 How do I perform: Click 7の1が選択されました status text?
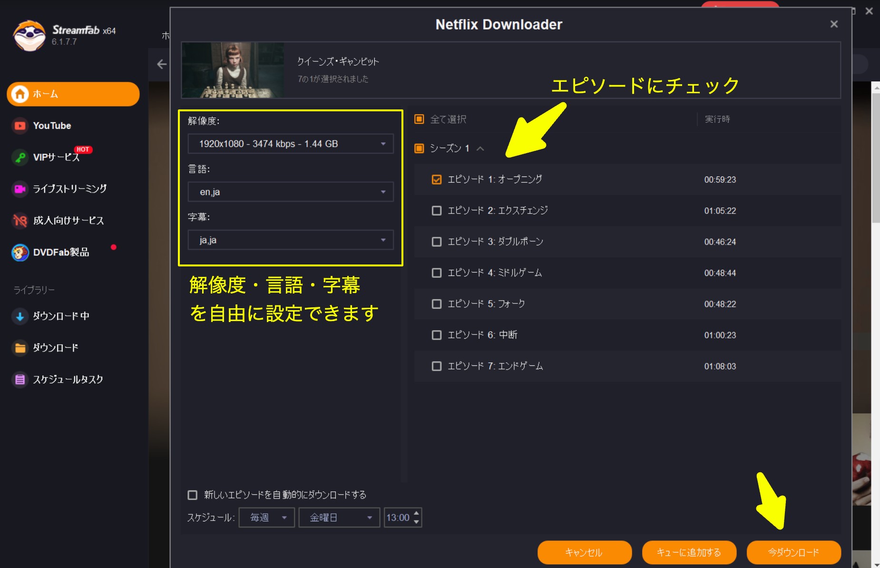(333, 79)
